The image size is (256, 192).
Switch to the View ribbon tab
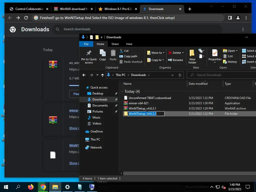click(129, 44)
